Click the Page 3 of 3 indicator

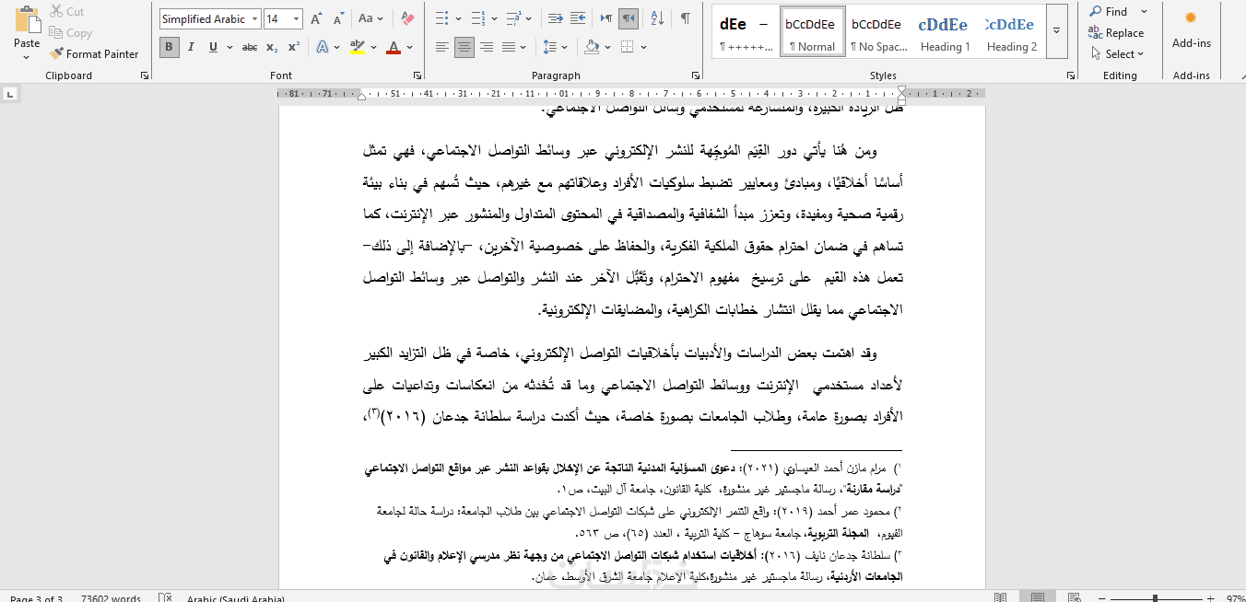(x=36, y=598)
